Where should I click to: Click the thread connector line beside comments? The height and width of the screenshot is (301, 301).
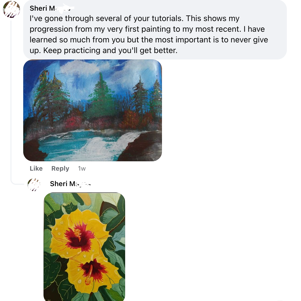pos(11,107)
